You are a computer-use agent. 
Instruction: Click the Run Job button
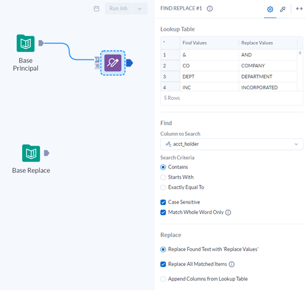click(x=118, y=9)
